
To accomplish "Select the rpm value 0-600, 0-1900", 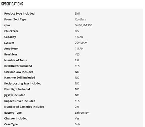I will [x=84, y=25].
